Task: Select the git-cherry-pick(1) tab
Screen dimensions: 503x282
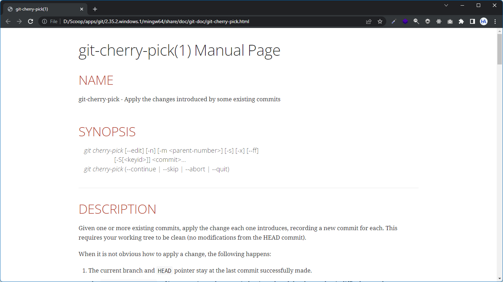Action: tap(42, 9)
